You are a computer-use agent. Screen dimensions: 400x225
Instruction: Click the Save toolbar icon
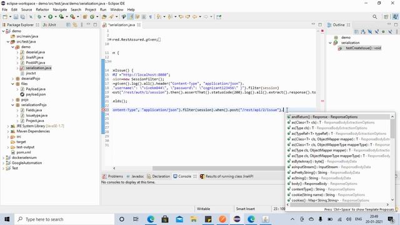tap(16, 17)
